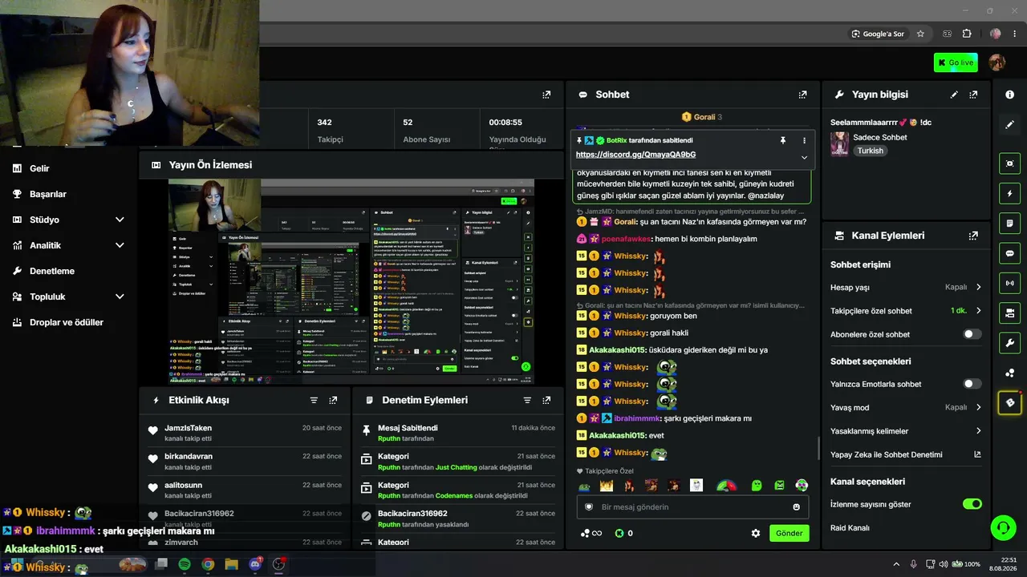The height and width of the screenshot is (577, 1027).
Task: Select Stüdyo label in left menu
Action: (x=44, y=220)
